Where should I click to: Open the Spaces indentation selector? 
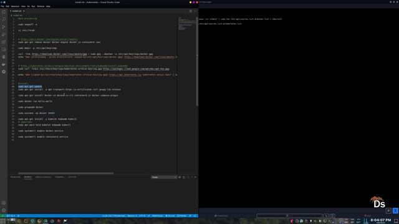point(132,216)
